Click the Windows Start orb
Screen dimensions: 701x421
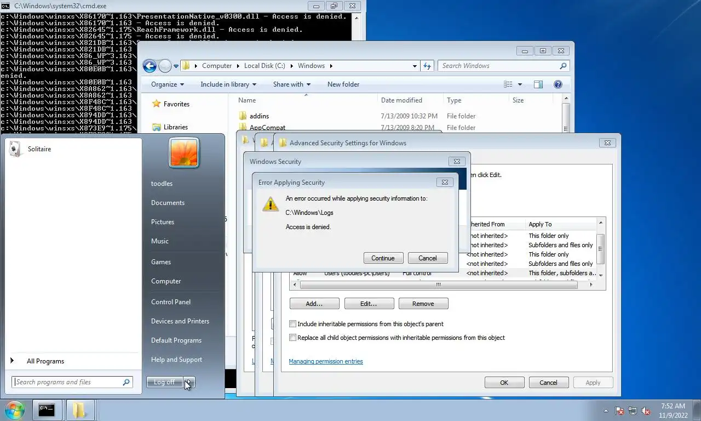pos(15,410)
